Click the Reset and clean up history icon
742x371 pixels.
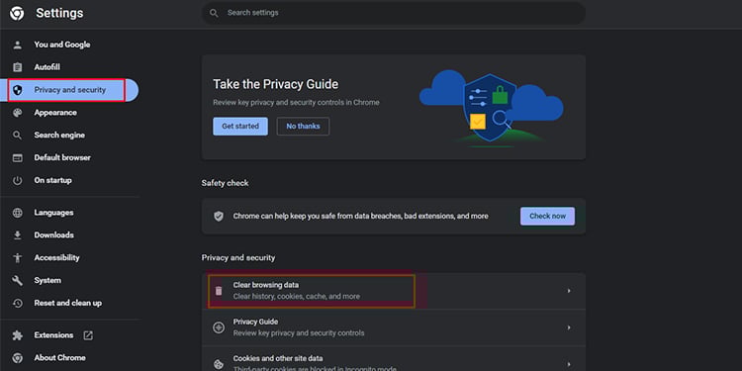tap(18, 304)
